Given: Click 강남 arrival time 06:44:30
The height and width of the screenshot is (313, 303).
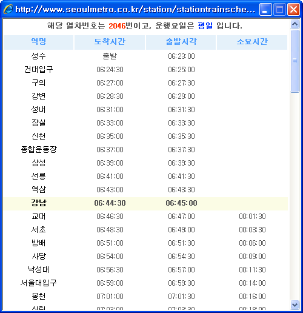Looking at the screenshot, I should [110, 203].
